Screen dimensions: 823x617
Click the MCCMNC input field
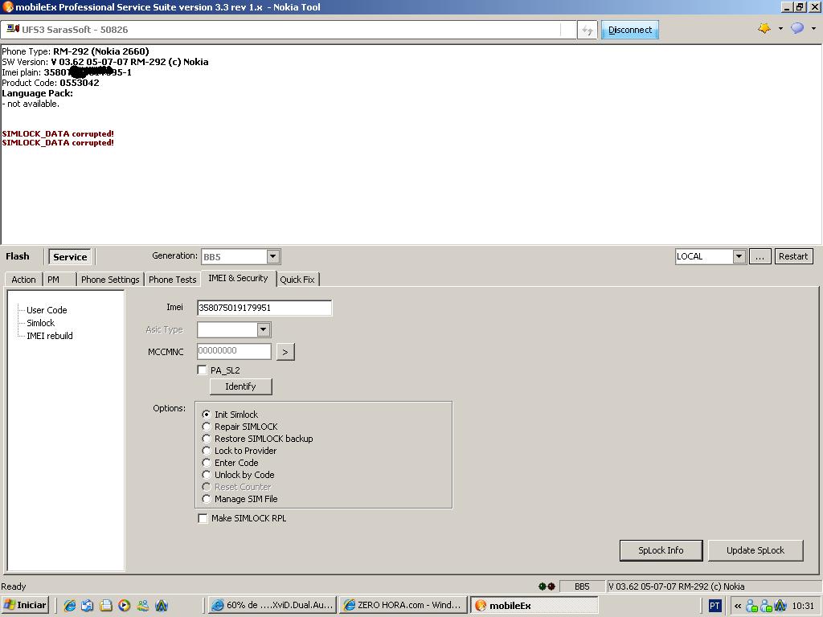coord(234,351)
